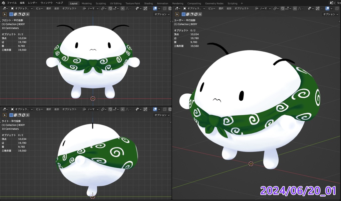
Task: Open transform orientation dropdown in user view
Action: [x=263, y=8]
